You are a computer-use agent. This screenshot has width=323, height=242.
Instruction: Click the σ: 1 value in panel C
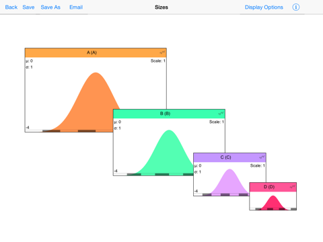[198, 172]
